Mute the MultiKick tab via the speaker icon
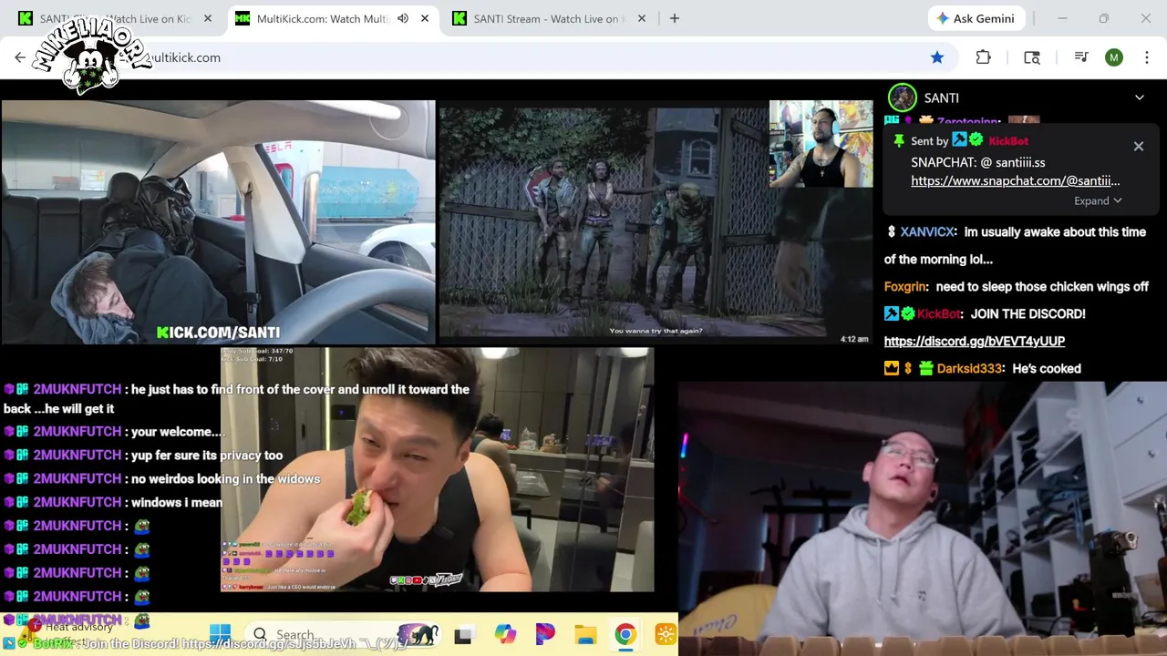Viewport: 1167px width, 656px height. point(403,18)
